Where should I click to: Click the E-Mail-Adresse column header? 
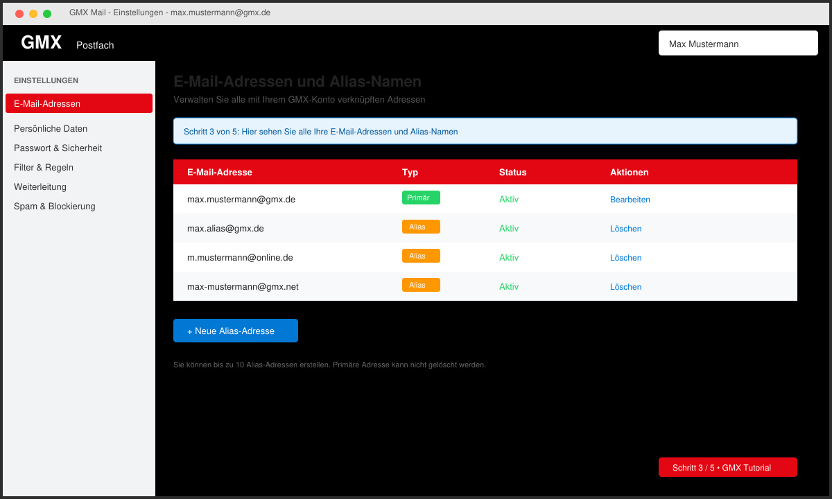(220, 172)
